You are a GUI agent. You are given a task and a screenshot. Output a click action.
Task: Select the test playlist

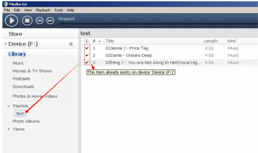[x=20, y=113]
